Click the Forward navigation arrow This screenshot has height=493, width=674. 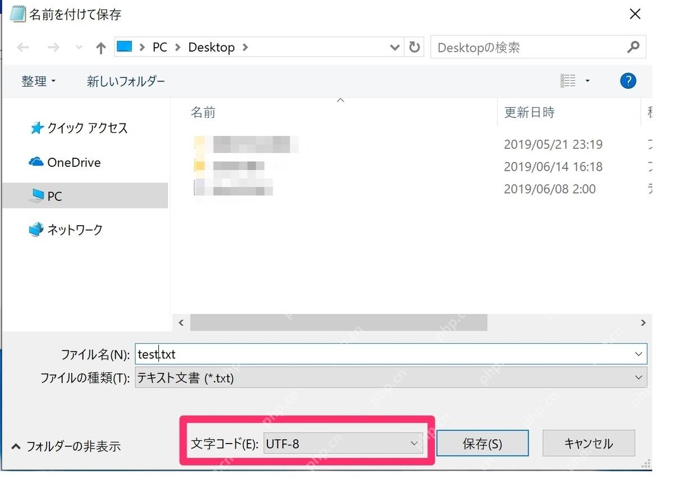click(x=53, y=48)
